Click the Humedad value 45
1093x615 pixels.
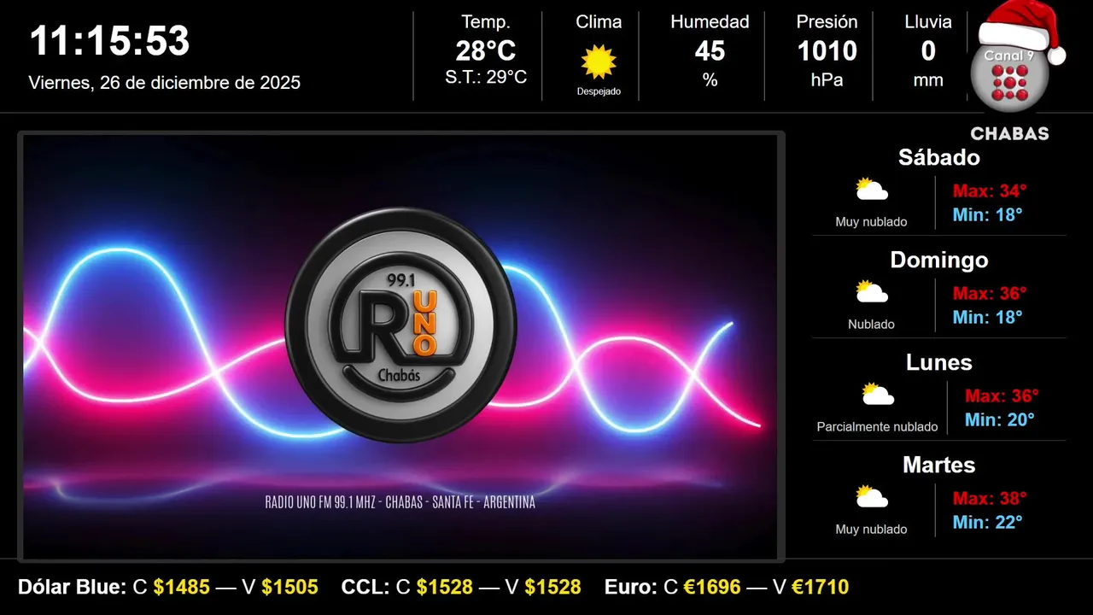(x=710, y=51)
